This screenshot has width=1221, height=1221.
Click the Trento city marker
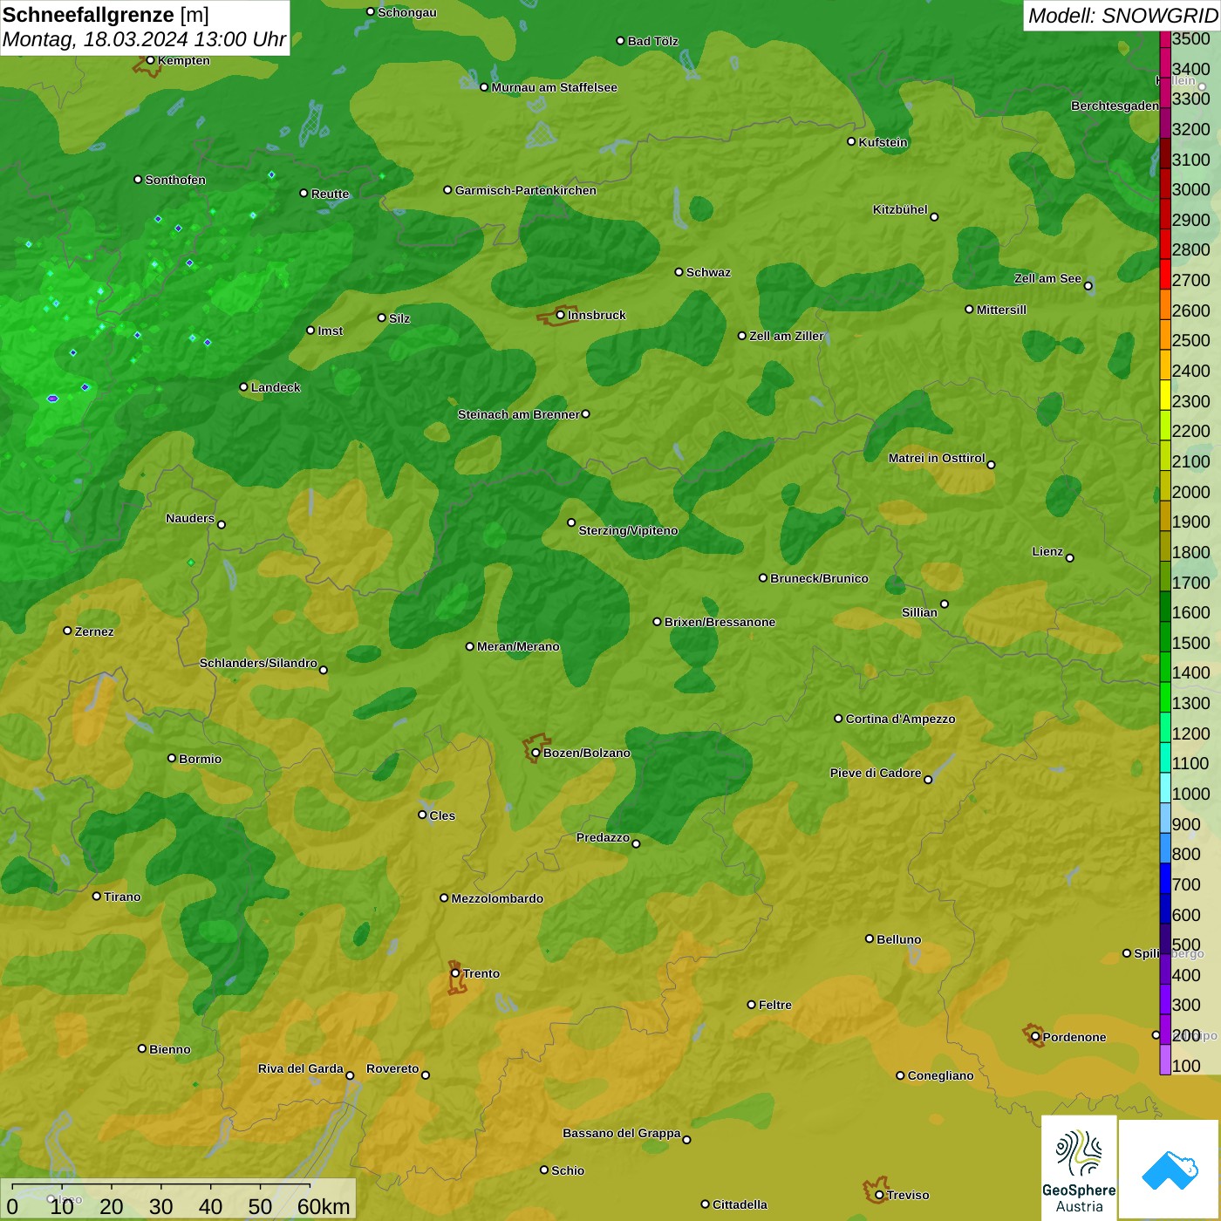pyautogui.click(x=455, y=973)
